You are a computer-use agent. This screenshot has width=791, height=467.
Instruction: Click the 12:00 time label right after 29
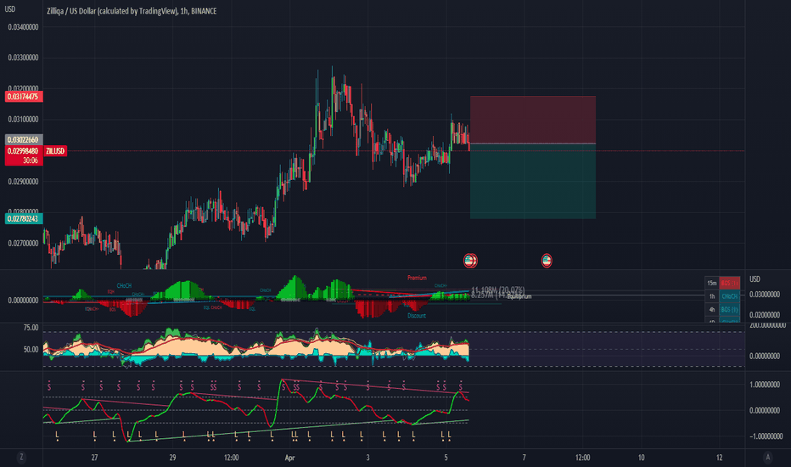coord(232,458)
